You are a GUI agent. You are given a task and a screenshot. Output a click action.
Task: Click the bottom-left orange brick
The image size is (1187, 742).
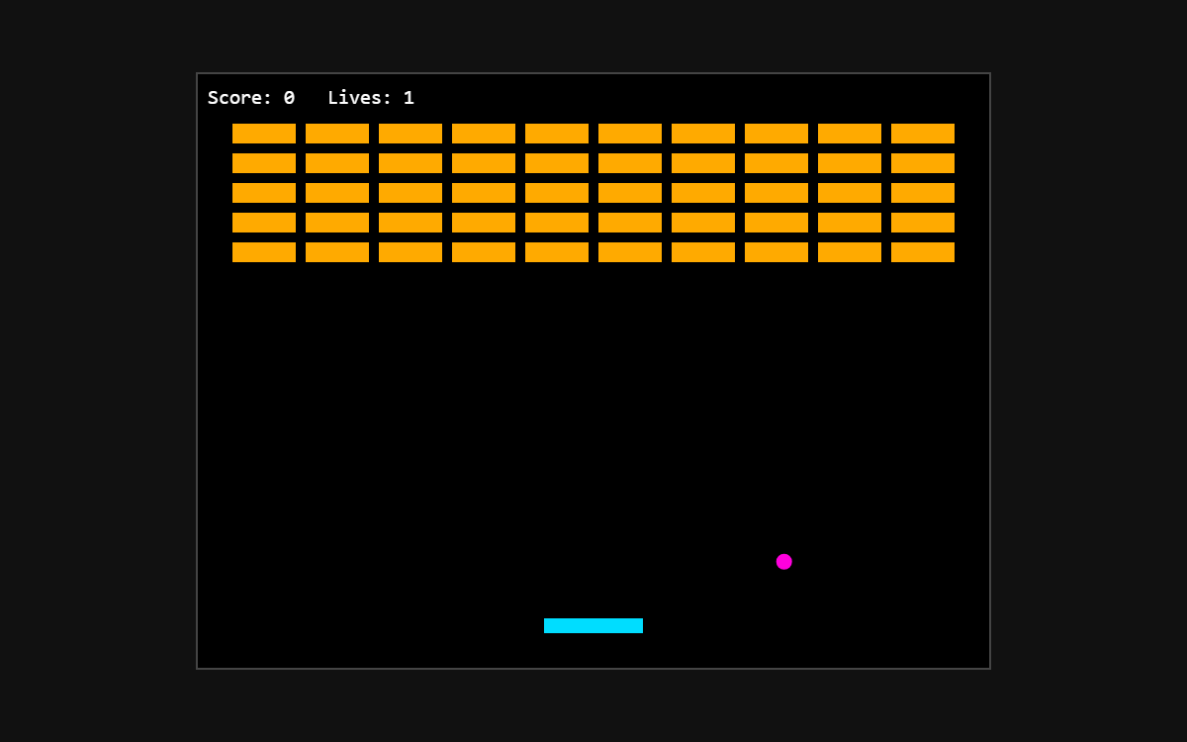[264, 252]
